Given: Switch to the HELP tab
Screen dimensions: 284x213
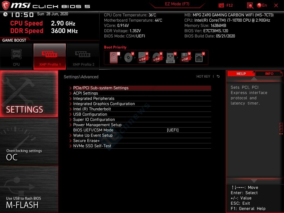Looking at the screenshot, I should pos(241,73).
